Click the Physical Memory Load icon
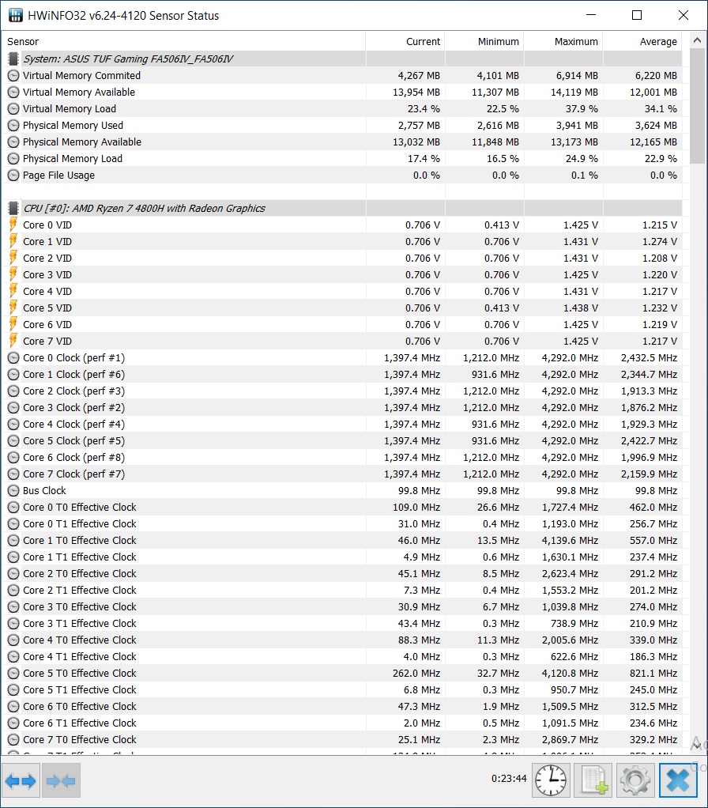 coord(13,159)
